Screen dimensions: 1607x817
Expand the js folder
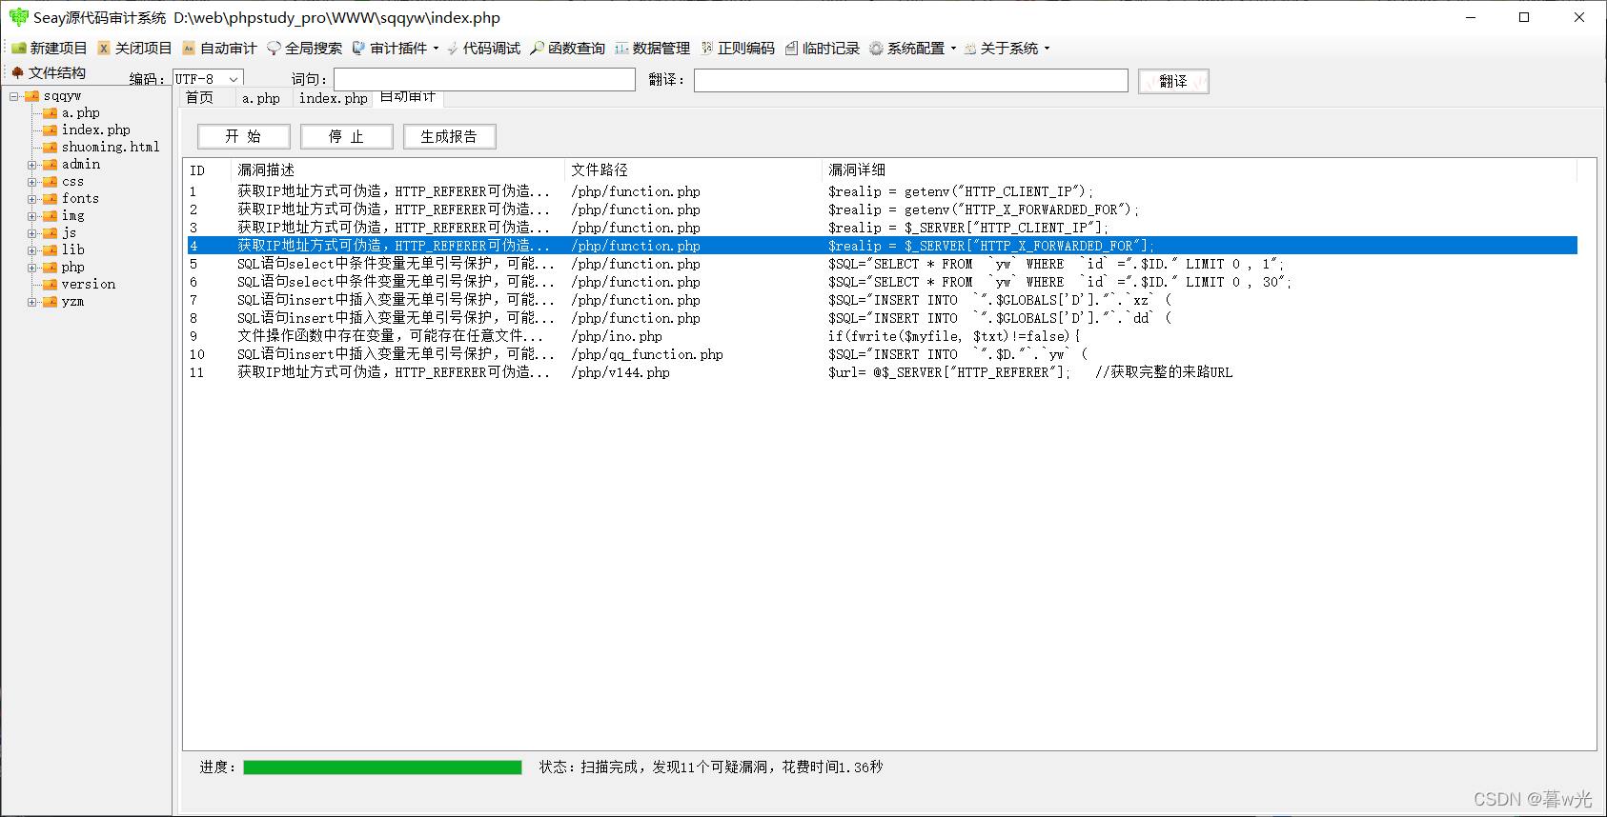(x=32, y=233)
